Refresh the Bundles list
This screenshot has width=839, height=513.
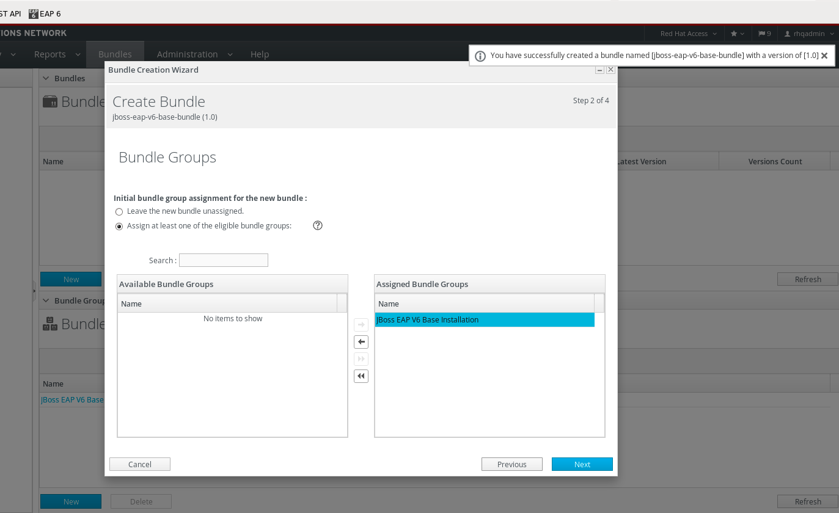[x=808, y=279]
